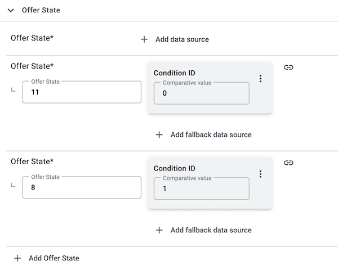Click Offer State* label above the 8 field
Image resolution: width=338 pixels, height=275 pixels.
tap(32, 161)
